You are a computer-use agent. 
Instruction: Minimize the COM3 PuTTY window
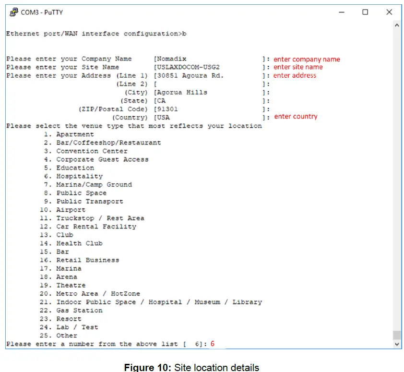(342, 12)
